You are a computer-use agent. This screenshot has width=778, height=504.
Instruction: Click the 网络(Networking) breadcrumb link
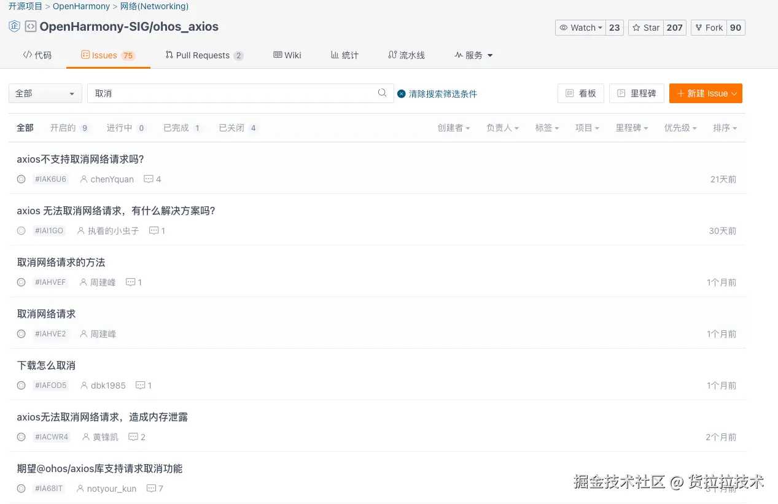click(x=154, y=6)
